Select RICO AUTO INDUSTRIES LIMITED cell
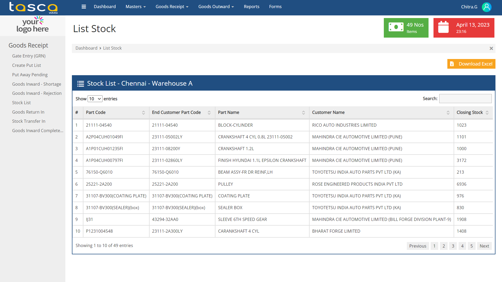The height and width of the screenshot is (282, 502). pos(381,125)
